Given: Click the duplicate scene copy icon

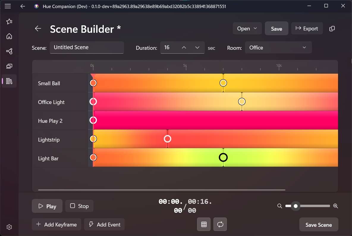Looking at the screenshot, I should coord(332,29).
